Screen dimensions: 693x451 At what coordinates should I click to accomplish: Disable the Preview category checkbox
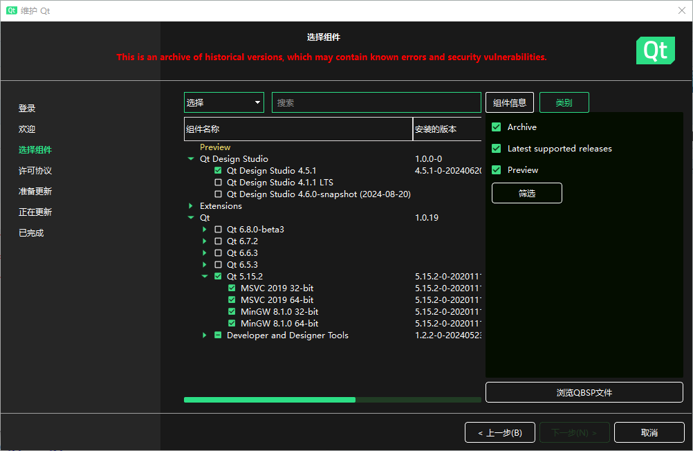tap(496, 170)
